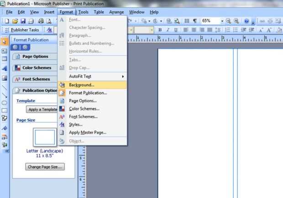
Task: Toggle the Bullets list icon
Action: coord(236,30)
